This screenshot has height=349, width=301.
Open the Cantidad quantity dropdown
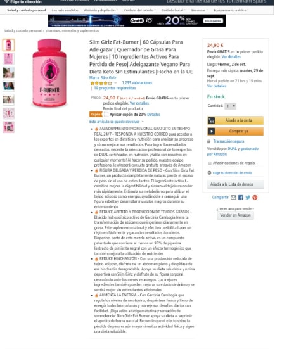pyautogui.click(x=230, y=106)
